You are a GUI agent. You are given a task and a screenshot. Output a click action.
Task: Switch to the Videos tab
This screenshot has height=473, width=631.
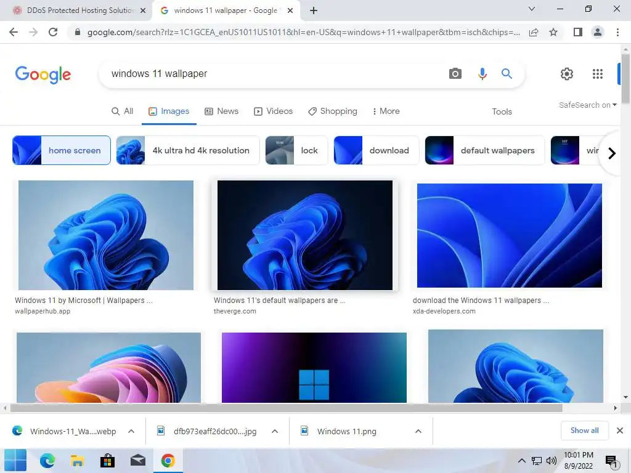(x=273, y=111)
